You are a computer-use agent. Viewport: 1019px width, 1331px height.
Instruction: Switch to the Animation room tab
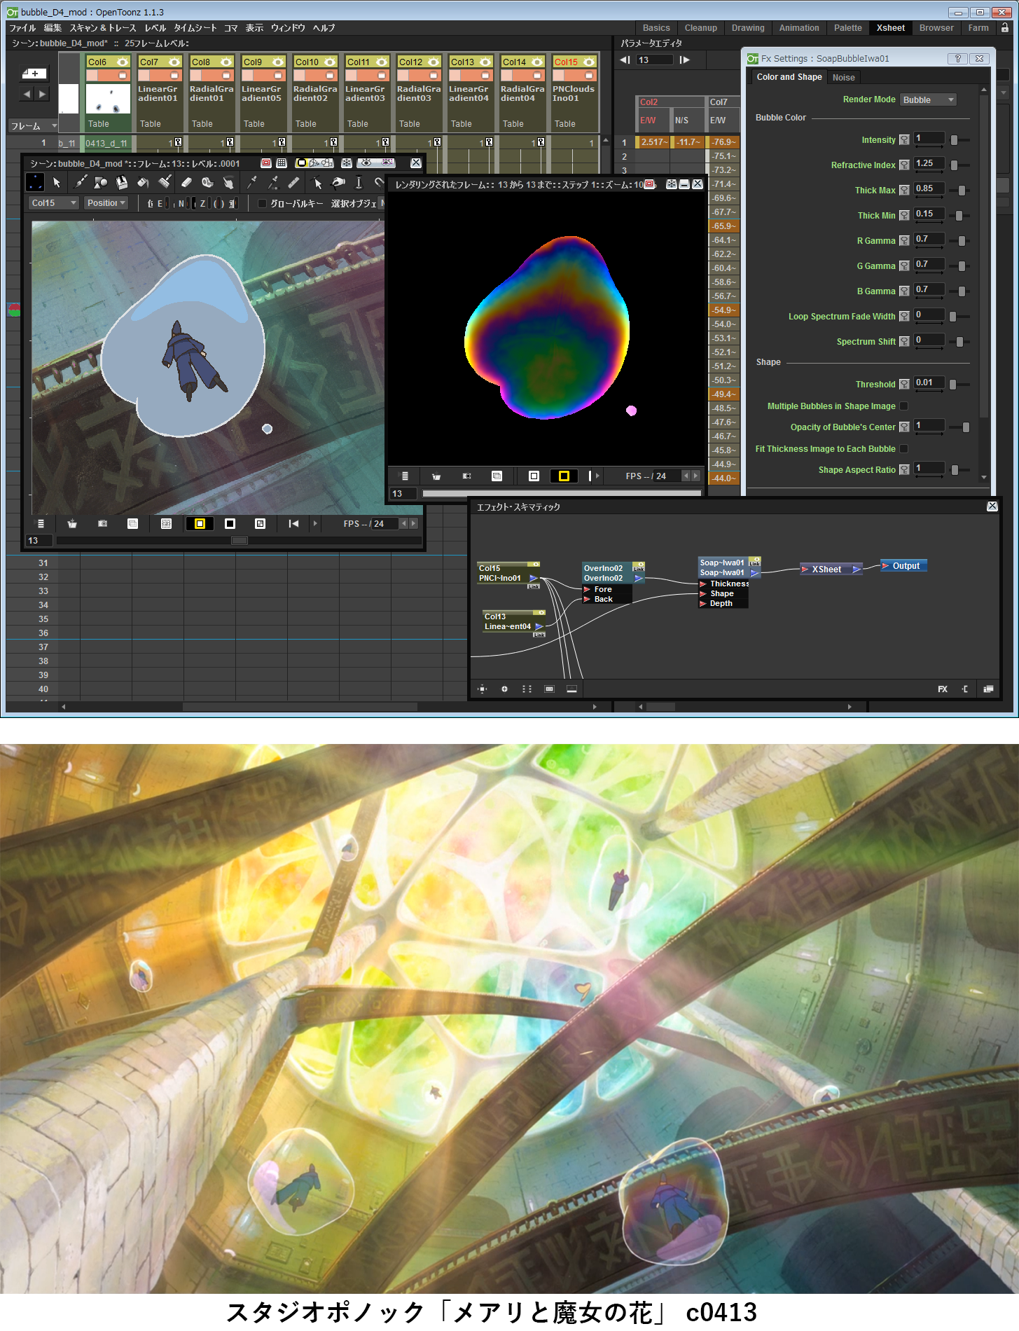799,28
